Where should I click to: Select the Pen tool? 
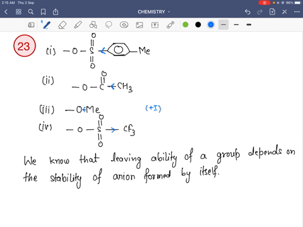tap(46, 25)
